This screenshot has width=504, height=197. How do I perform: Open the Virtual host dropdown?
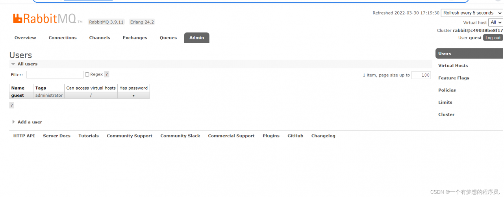pos(495,22)
